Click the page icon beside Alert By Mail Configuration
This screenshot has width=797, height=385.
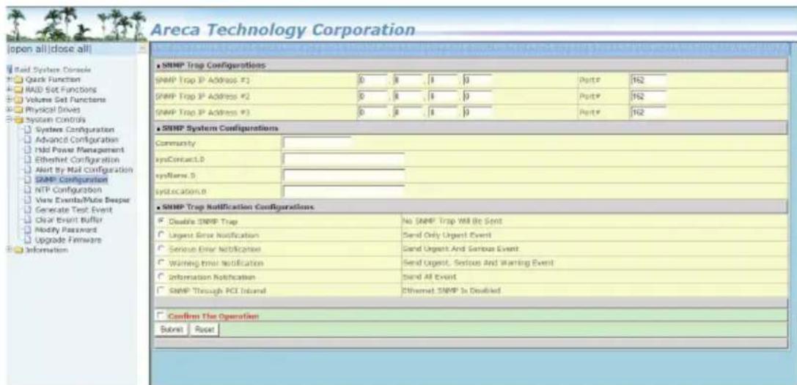tap(29, 169)
